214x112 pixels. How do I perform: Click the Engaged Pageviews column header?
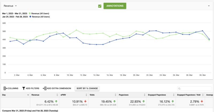click(158, 95)
